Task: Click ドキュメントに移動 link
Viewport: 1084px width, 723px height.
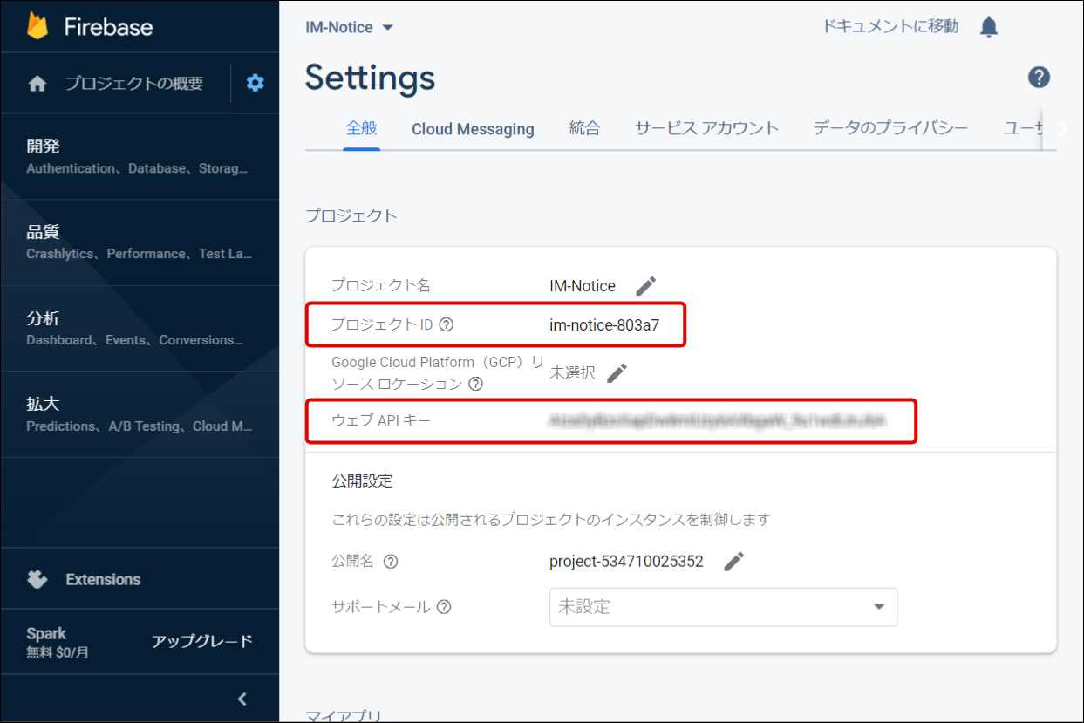Action: pyautogui.click(x=890, y=26)
